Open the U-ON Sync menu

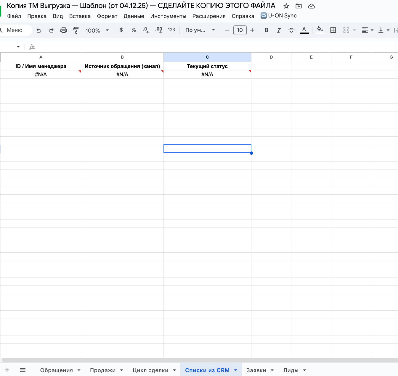(279, 16)
